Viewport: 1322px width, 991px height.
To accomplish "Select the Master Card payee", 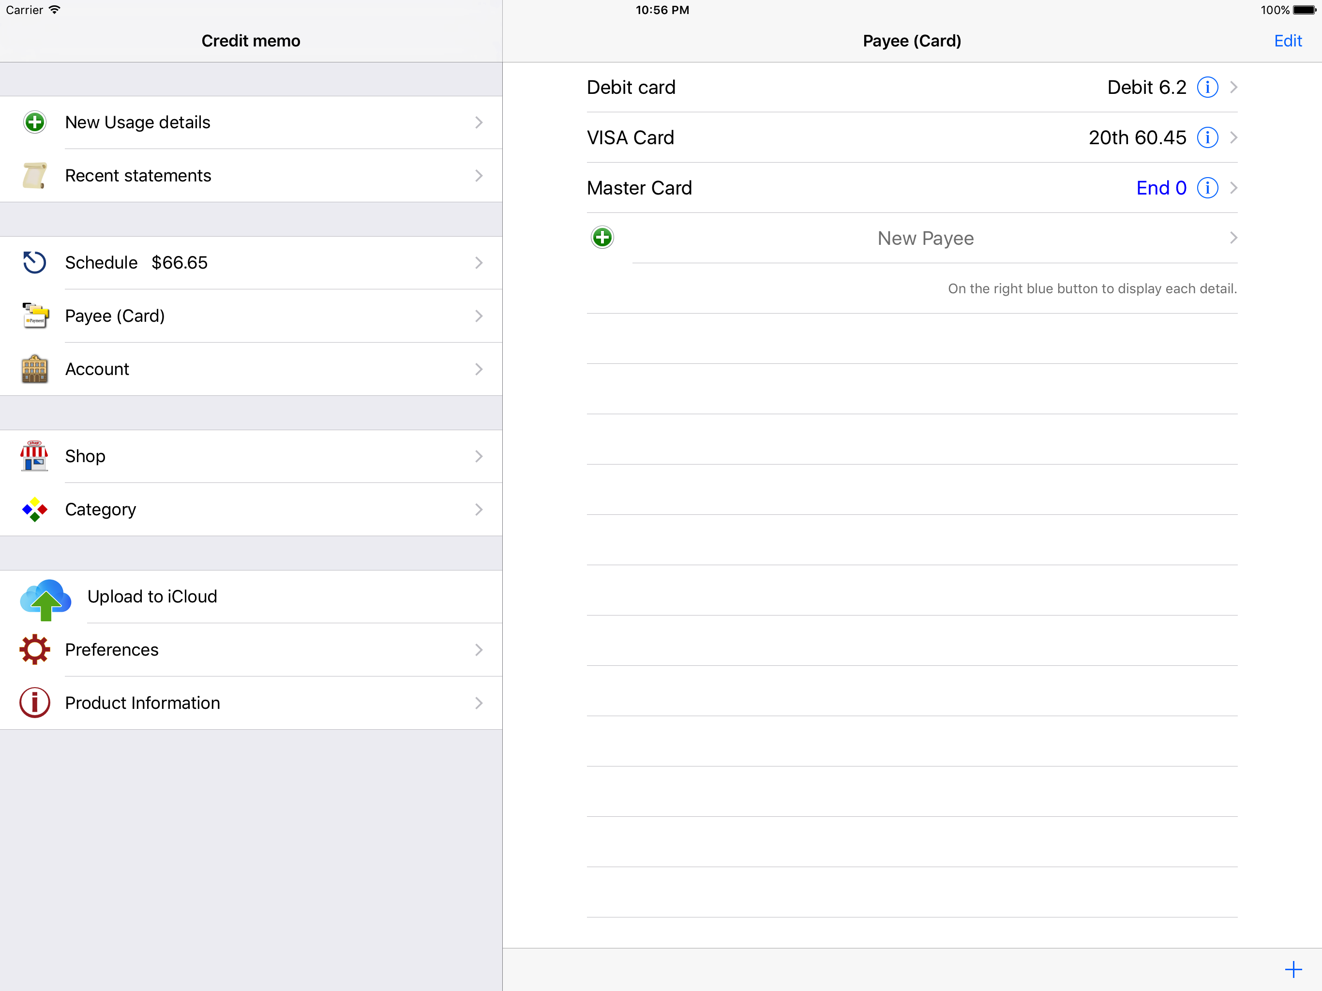I will coord(912,188).
